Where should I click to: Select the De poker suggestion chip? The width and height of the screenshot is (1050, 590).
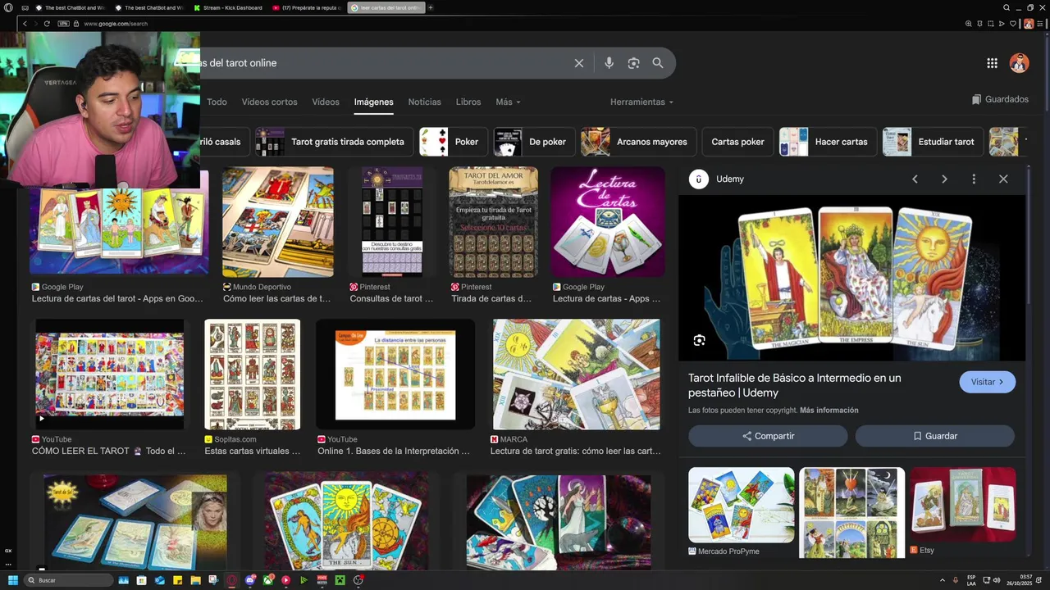tap(533, 142)
